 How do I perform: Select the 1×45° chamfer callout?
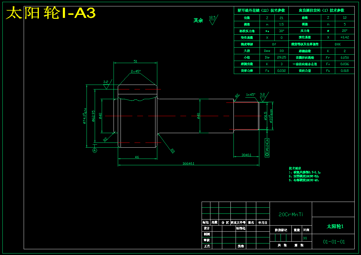point(250,95)
